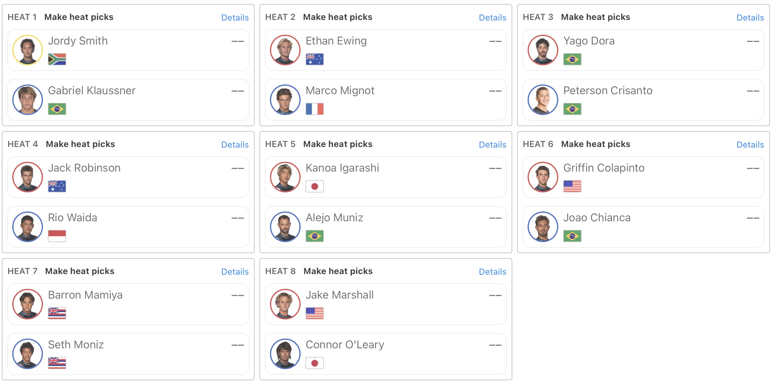Screen dimensions: 773x383
Task: Click Kanoa Igarashi's Japan flag icon
Action: tap(315, 186)
